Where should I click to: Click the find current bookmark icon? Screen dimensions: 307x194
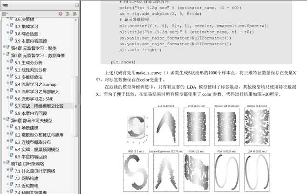click(75, 14)
